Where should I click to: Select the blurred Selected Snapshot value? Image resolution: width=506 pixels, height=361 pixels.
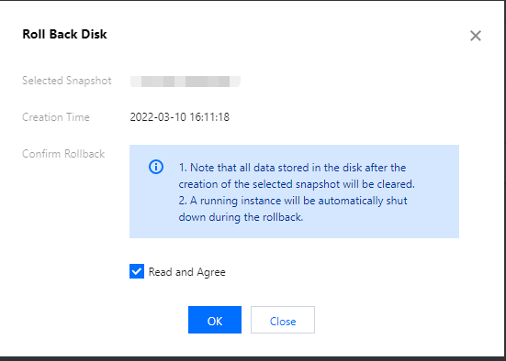[x=186, y=82]
